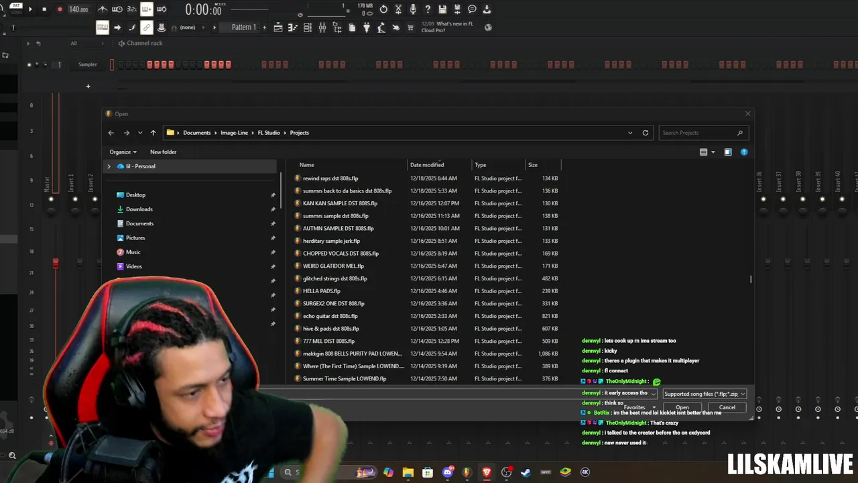Select HELLA PADS.flp file

(x=322, y=291)
